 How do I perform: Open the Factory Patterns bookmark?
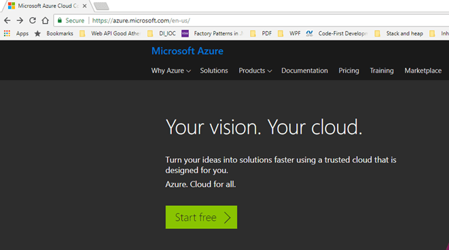213,33
